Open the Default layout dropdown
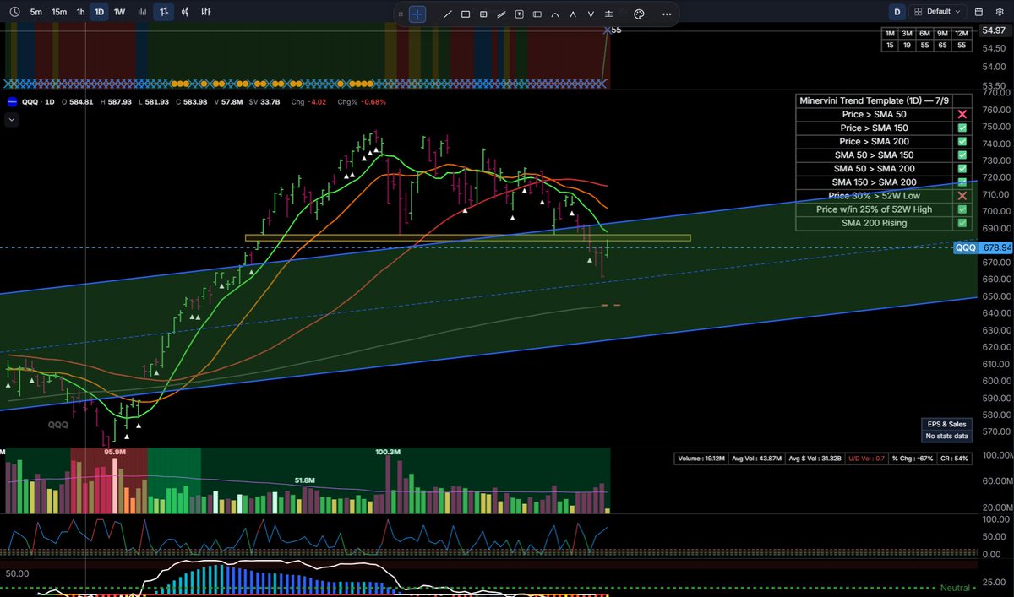This screenshot has height=597, width=1014. 939,12
